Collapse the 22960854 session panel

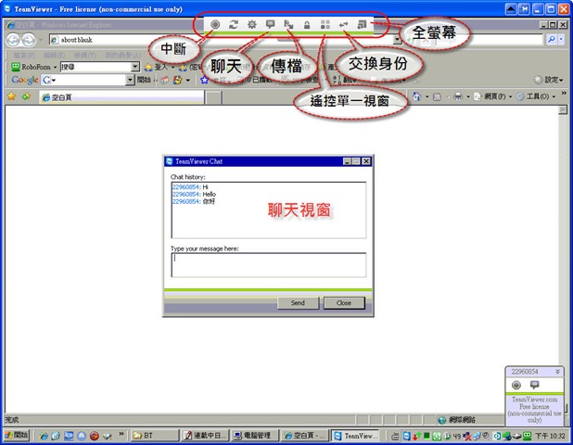coord(557,371)
